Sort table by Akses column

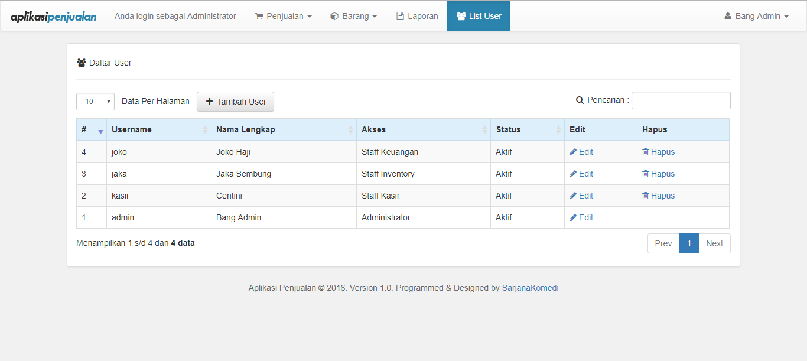[x=484, y=130]
